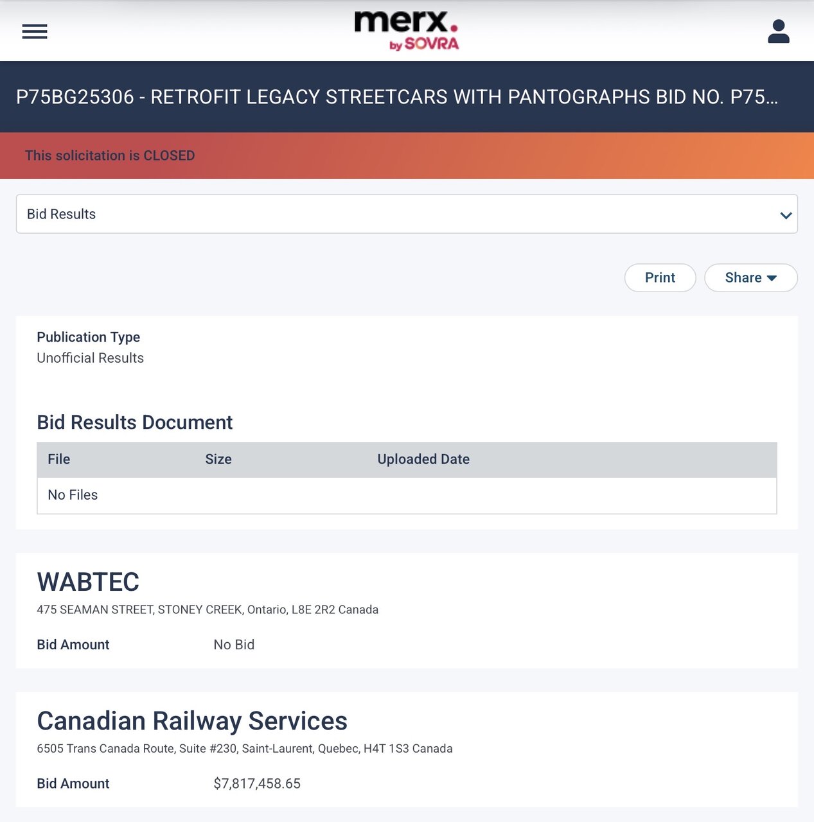814x822 pixels.
Task: Click the 'This solicitation is CLOSED' banner
Action: (x=110, y=155)
